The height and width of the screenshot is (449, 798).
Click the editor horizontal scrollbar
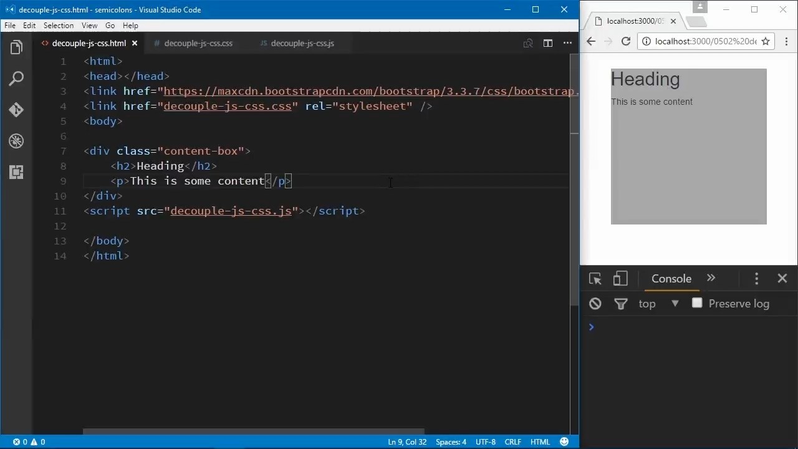point(254,432)
